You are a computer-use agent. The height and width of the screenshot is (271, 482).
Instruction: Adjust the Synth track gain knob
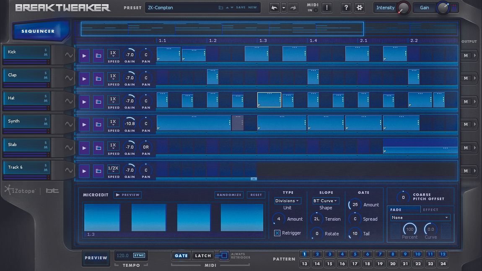(130, 123)
